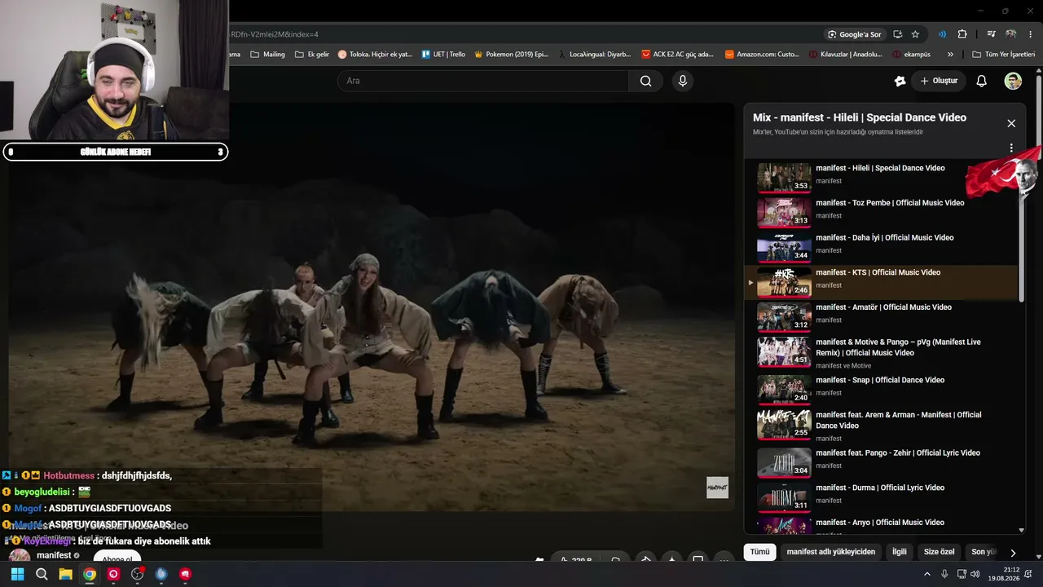Open the Amazon.com bookmark

tap(762, 55)
